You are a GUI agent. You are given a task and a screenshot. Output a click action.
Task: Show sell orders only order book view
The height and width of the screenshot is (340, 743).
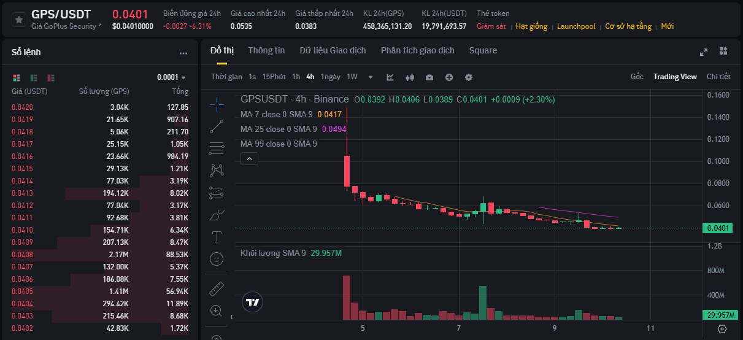coord(51,77)
